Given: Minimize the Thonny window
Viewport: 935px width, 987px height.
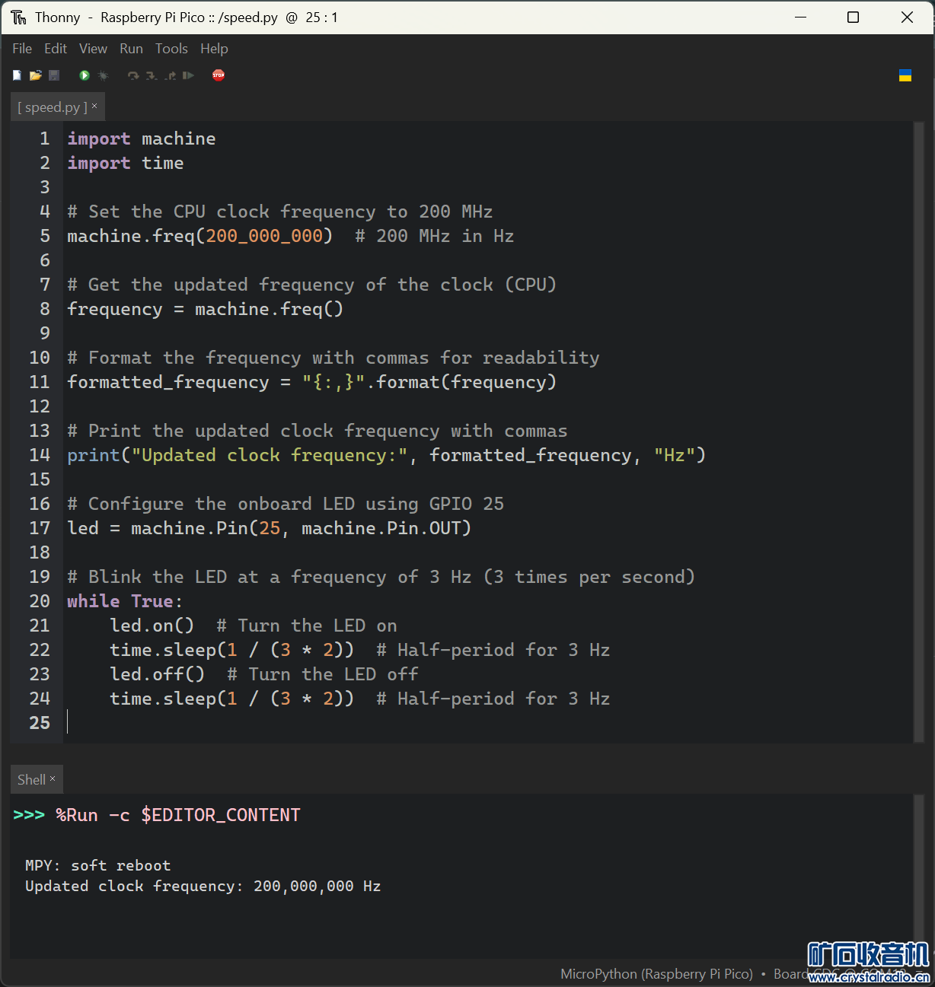Looking at the screenshot, I should (800, 17).
